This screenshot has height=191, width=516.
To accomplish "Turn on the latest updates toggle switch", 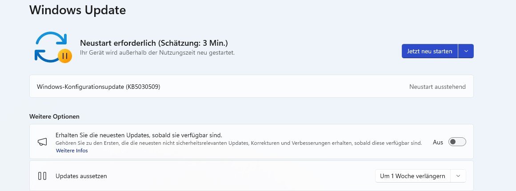I will tap(457, 142).
